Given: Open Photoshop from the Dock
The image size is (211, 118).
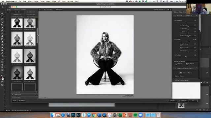Looking at the screenshot, I should tap(73, 115).
